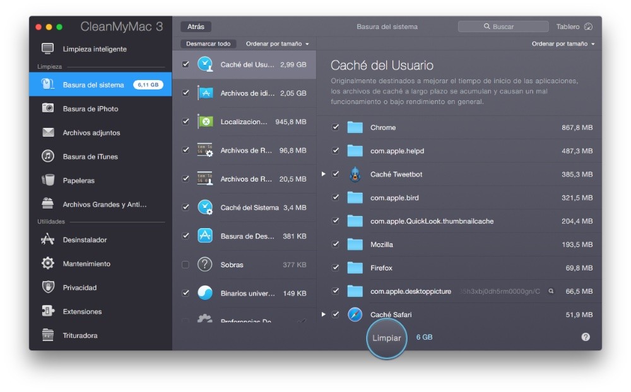Click the Sobras question mark icon

[205, 264]
